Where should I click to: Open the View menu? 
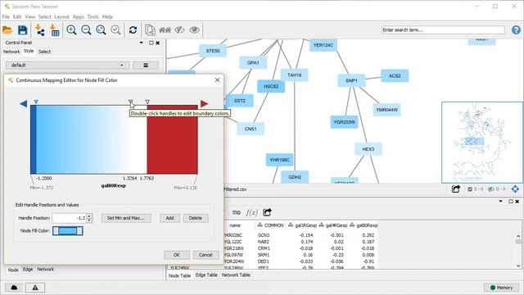tap(29, 16)
